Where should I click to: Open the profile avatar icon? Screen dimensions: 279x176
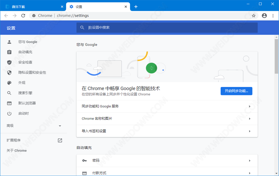(x=264, y=15)
